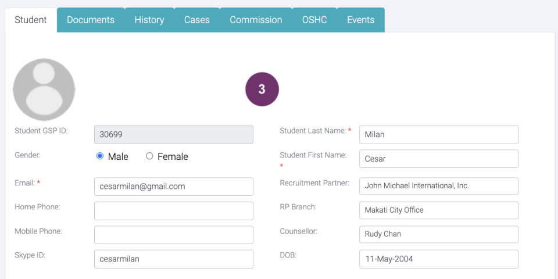
Task: Open the Documents tab
Action: point(91,20)
